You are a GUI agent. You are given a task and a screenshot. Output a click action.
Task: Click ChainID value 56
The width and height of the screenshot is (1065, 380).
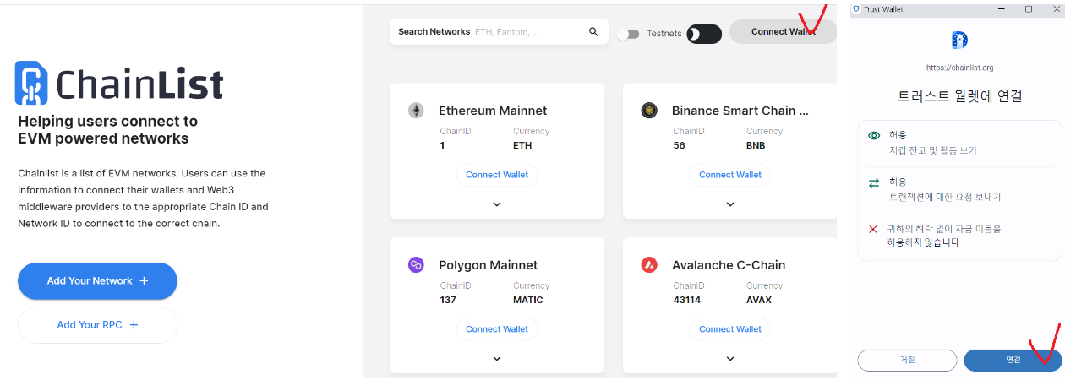679,145
